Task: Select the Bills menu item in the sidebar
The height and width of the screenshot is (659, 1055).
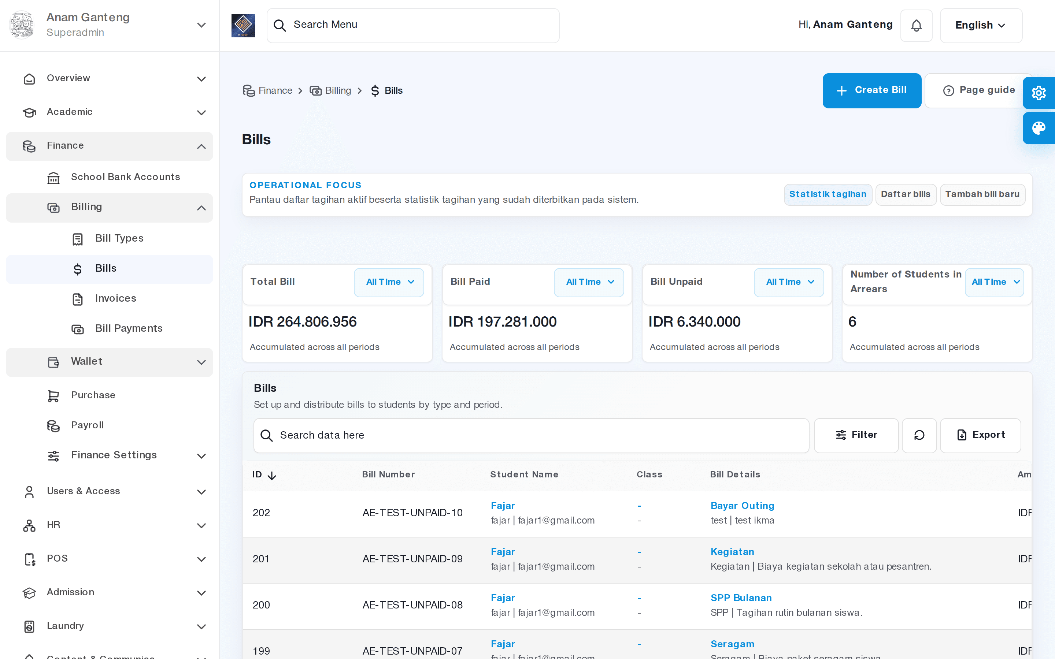Action: click(x=109, y=269)
